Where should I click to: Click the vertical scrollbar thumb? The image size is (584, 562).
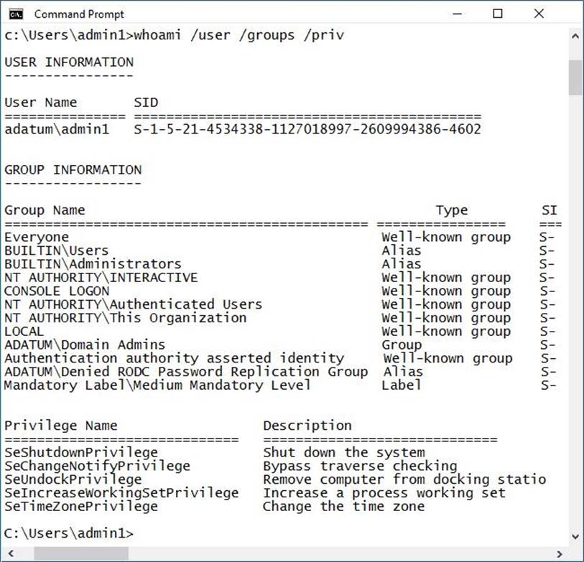point(575,78)
